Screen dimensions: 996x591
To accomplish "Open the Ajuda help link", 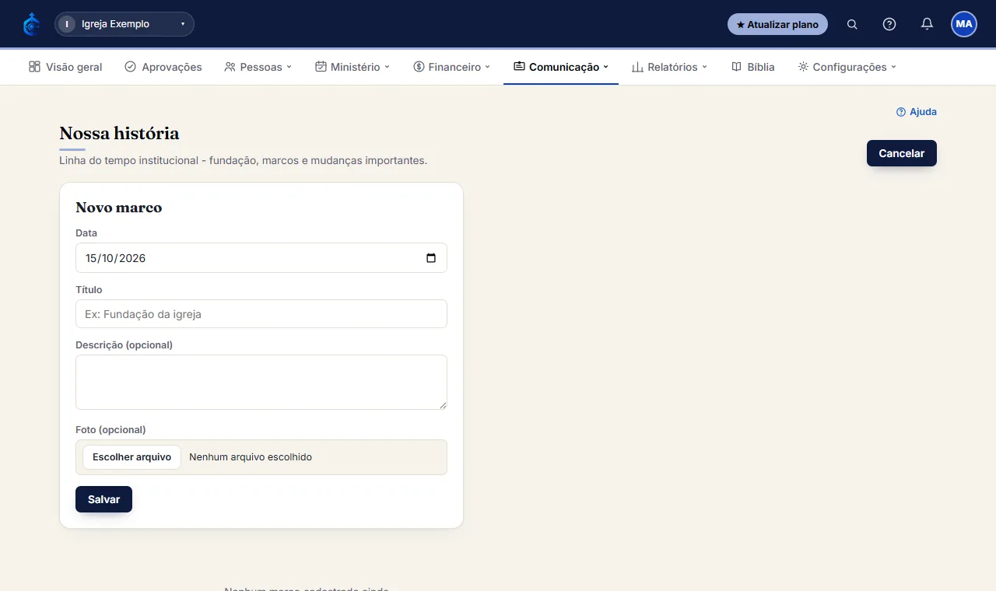I will (x=917, y=112).
